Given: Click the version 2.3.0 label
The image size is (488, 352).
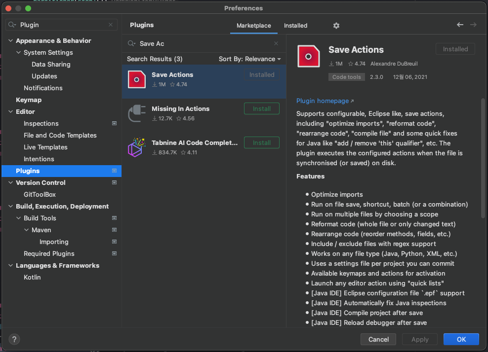Looking at the screenshot, I should pos(376,77).
